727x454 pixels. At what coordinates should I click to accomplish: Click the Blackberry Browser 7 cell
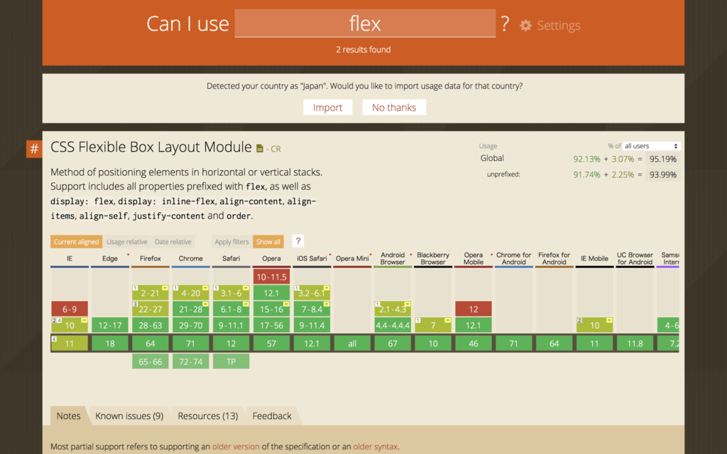pos(433,325)
